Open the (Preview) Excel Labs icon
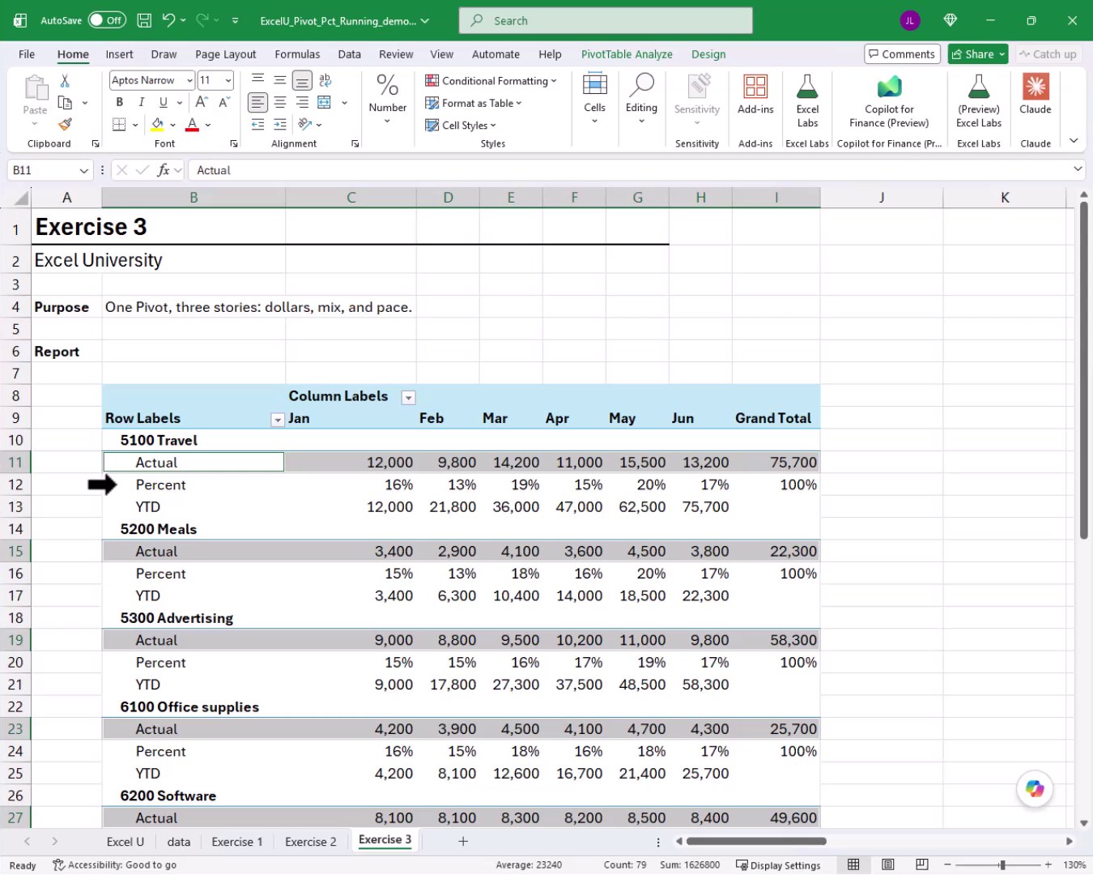 [x=979, y=87]
